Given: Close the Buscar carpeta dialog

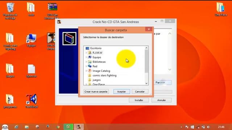Looking at the screenshot, I should [x=149, y=29].
